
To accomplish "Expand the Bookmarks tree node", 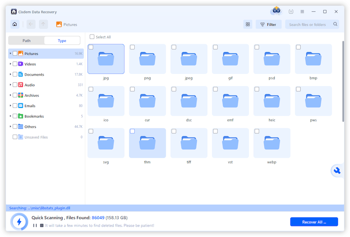I will pos(10,116).
